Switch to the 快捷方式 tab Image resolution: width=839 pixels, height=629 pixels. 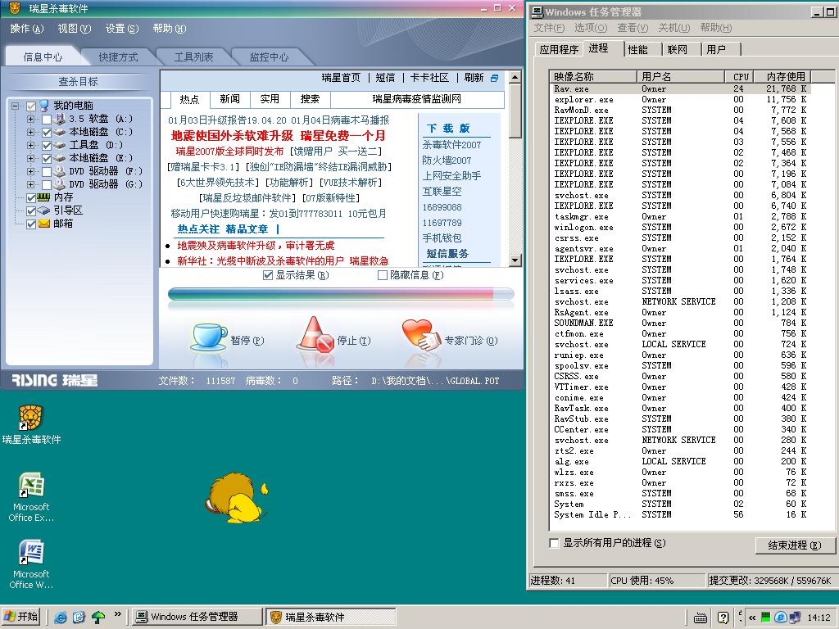(x=118, y=57)
